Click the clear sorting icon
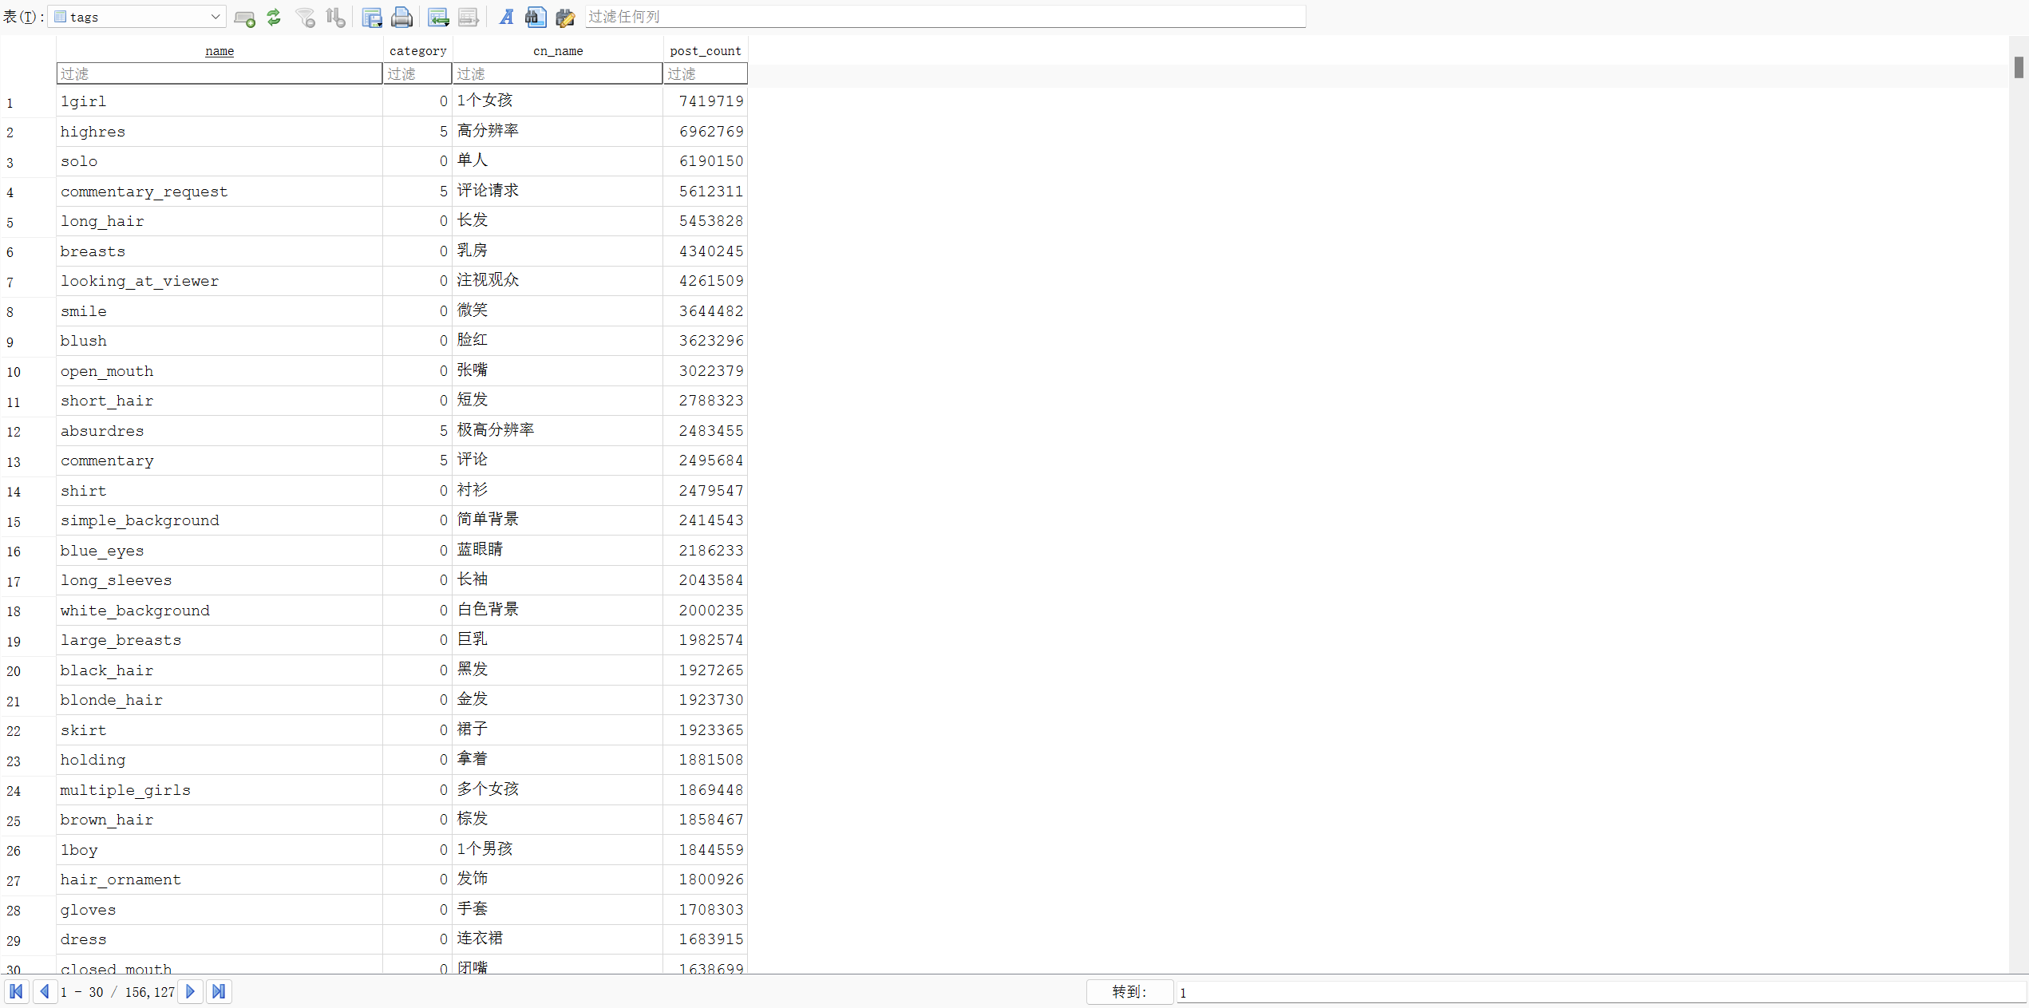This screenshot has height=1008, width=2029. click(336, 17)
